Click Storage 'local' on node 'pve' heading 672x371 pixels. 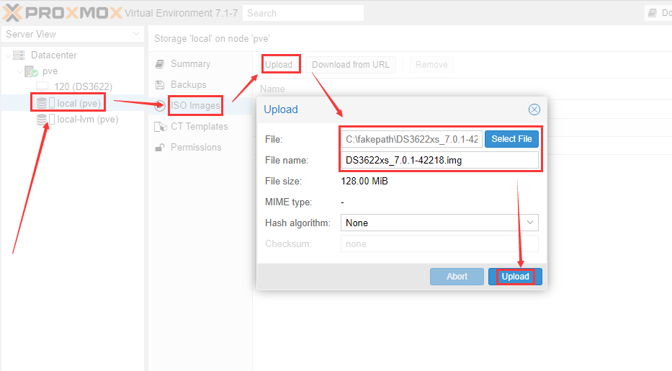click(212, 39)
